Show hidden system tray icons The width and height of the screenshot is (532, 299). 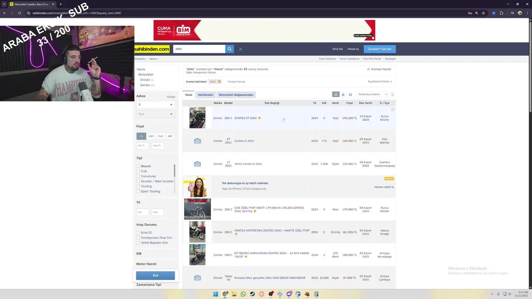[x=492, y=294]
